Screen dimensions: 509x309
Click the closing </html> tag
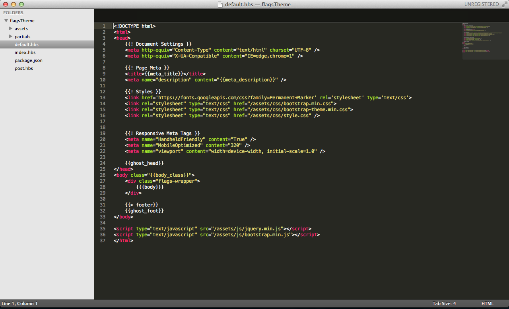click(123, 241)
